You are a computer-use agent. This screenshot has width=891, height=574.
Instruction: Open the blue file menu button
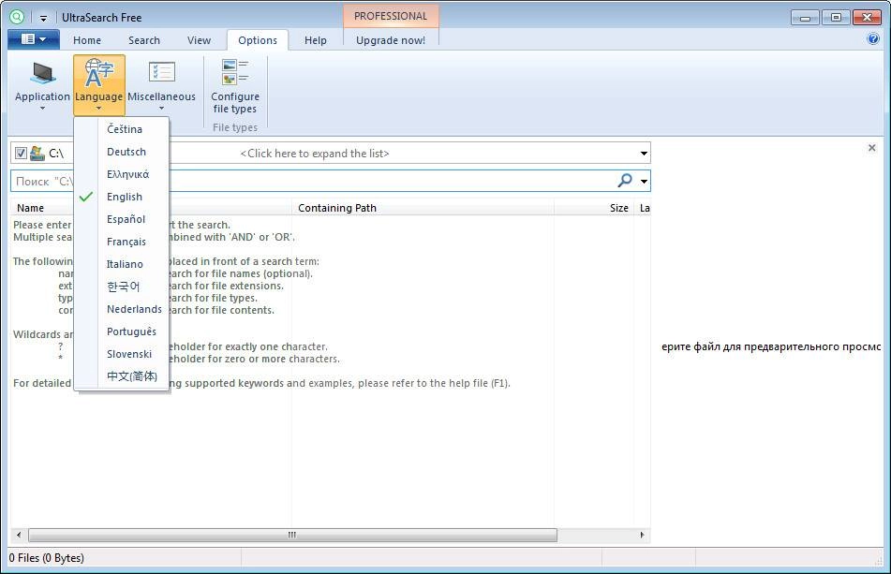34,39
